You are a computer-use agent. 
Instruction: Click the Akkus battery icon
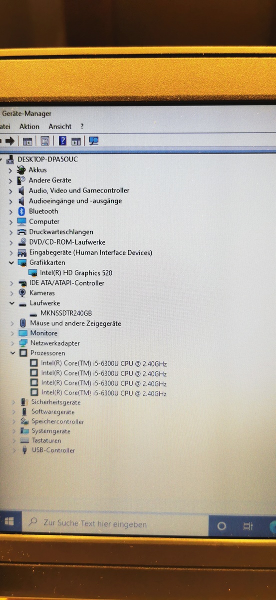(21, 170)
